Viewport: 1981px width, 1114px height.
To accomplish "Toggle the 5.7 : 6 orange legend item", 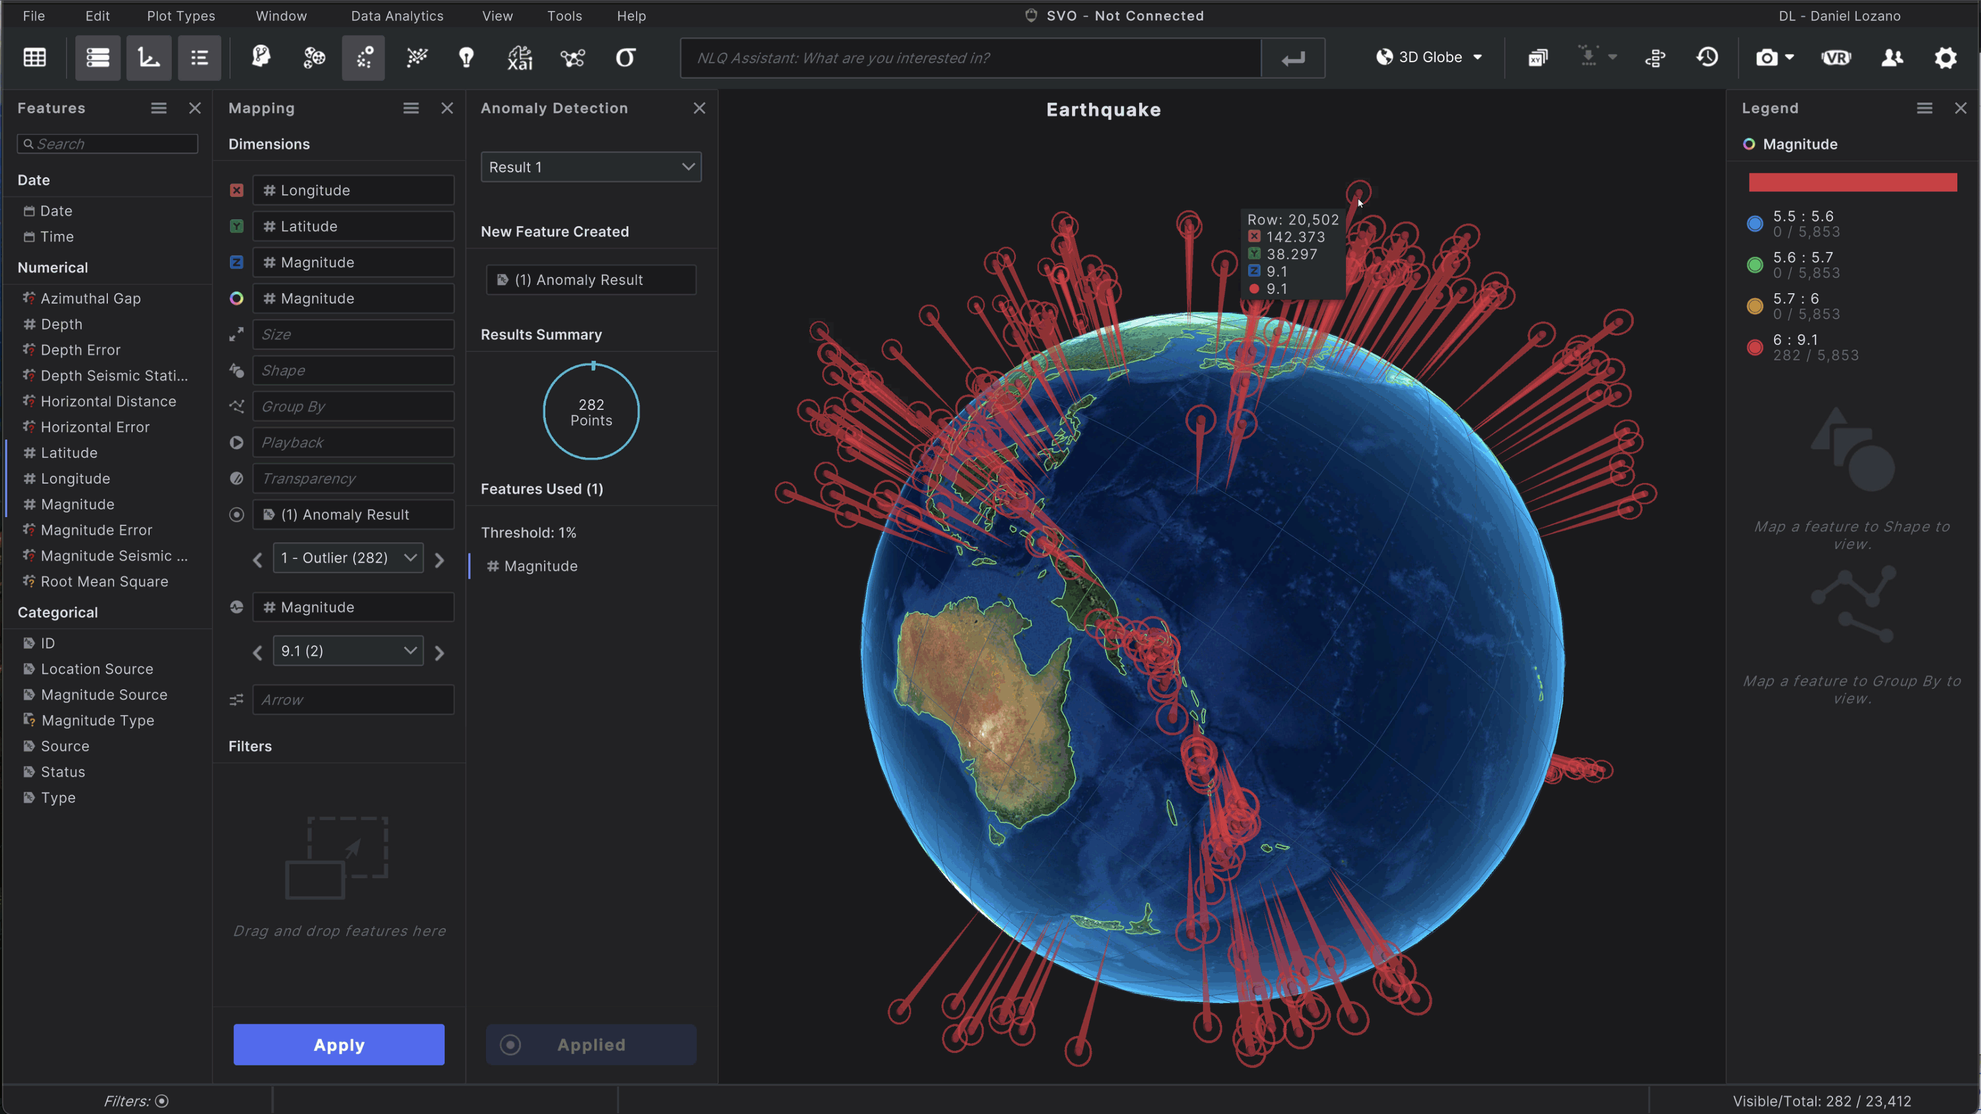I will coord(1755,306).
